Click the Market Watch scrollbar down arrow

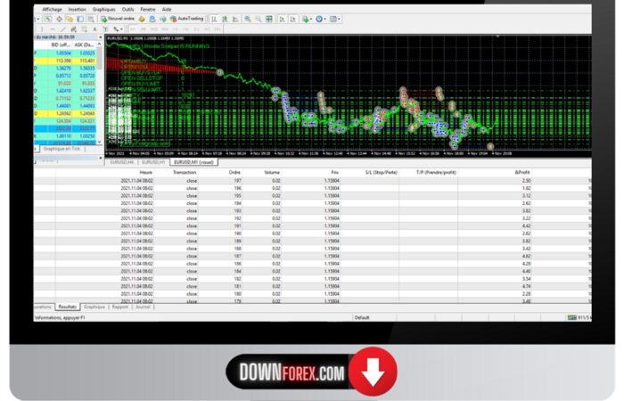tap(100, 142)
